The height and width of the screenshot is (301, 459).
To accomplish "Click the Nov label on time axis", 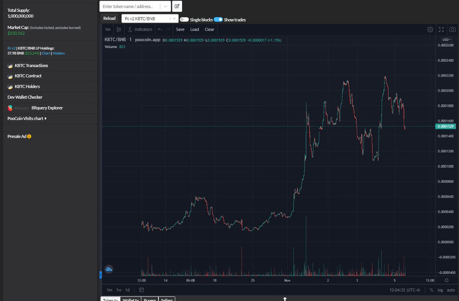I will tap(288, 280).
